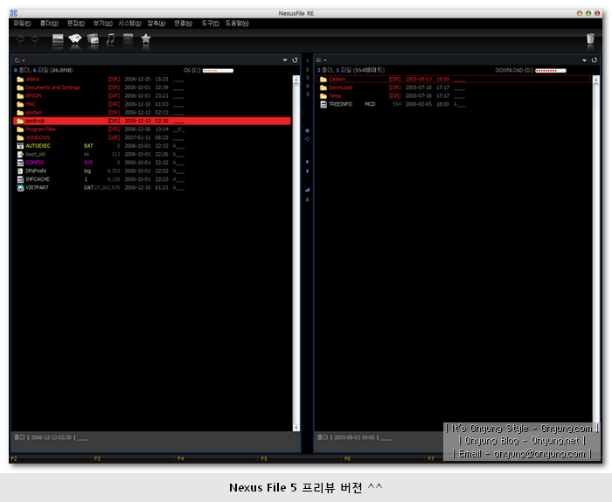This screenshot has width=612, height=502.
Task: Open the 폴더 menu
Action: 49,24
